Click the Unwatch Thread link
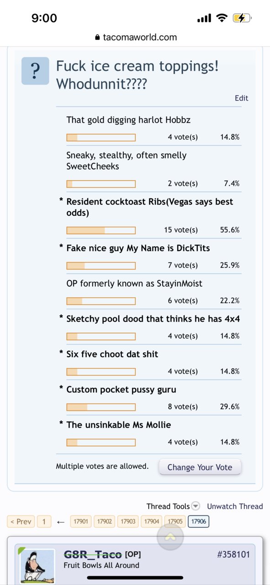The width and height of the screenshot is (270, 585). coord(235,506)
